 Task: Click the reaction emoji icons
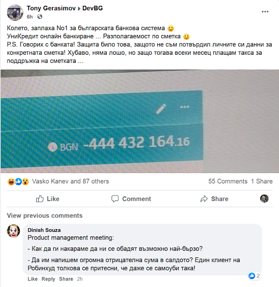click(18, 182)
